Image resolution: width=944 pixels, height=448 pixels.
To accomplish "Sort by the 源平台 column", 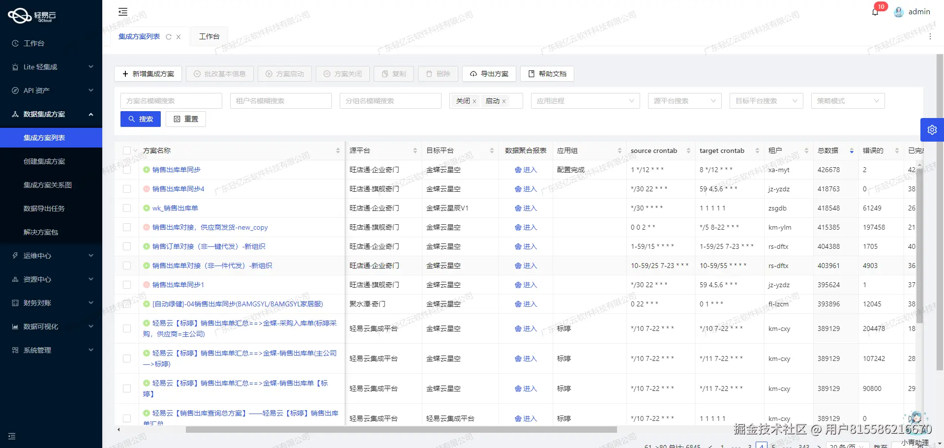I will click(415, 150).
